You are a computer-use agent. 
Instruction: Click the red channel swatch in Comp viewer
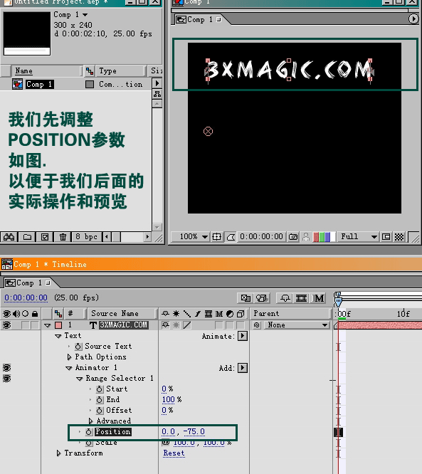[x=316, y=237]
